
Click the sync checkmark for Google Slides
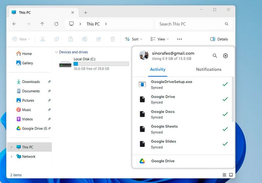coord(225,144)
